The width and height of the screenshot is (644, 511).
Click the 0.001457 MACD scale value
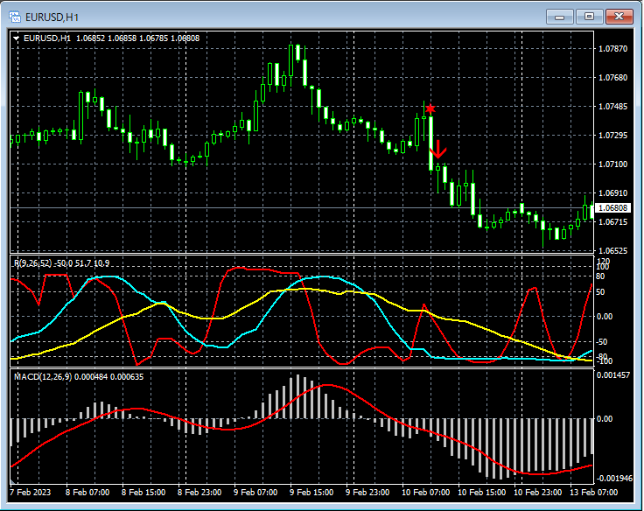[x=614, y=374]
